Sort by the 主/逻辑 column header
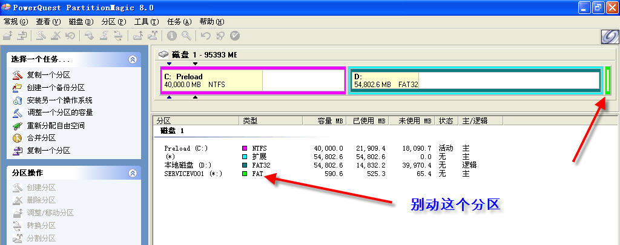The image size is (620, 245). (x=481, y=121)
